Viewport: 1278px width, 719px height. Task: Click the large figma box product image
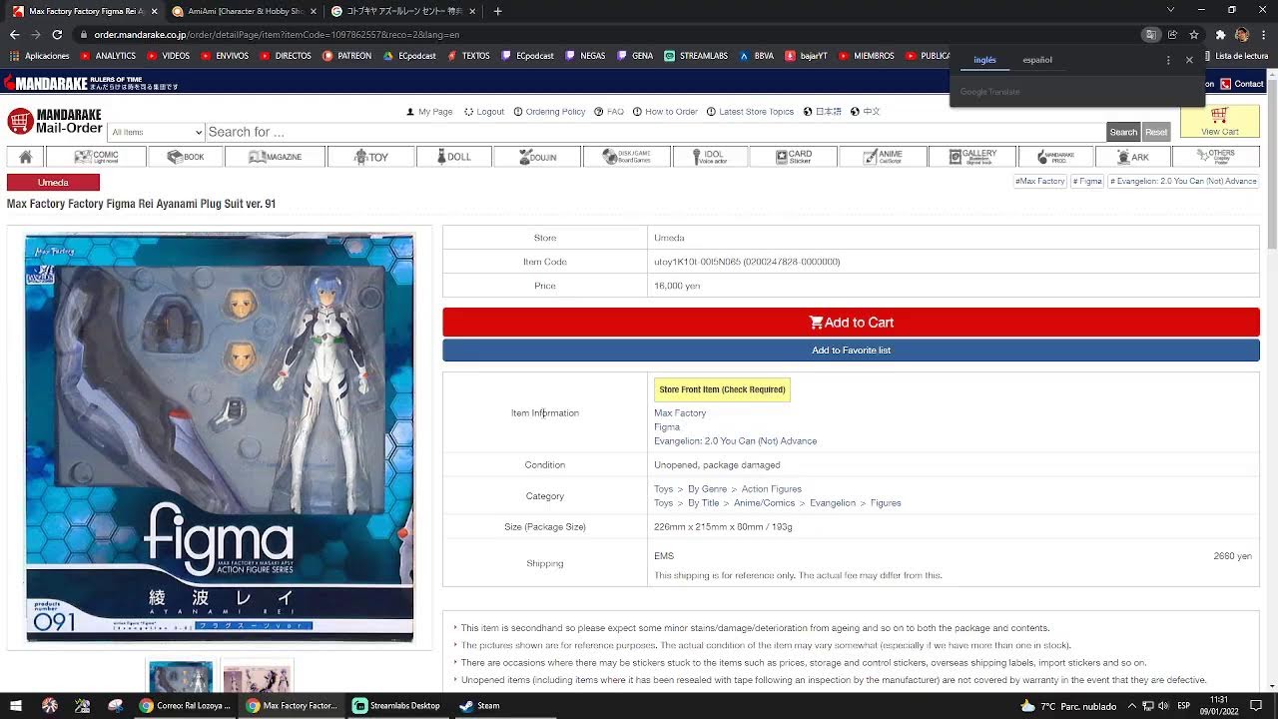pos(219,437)
